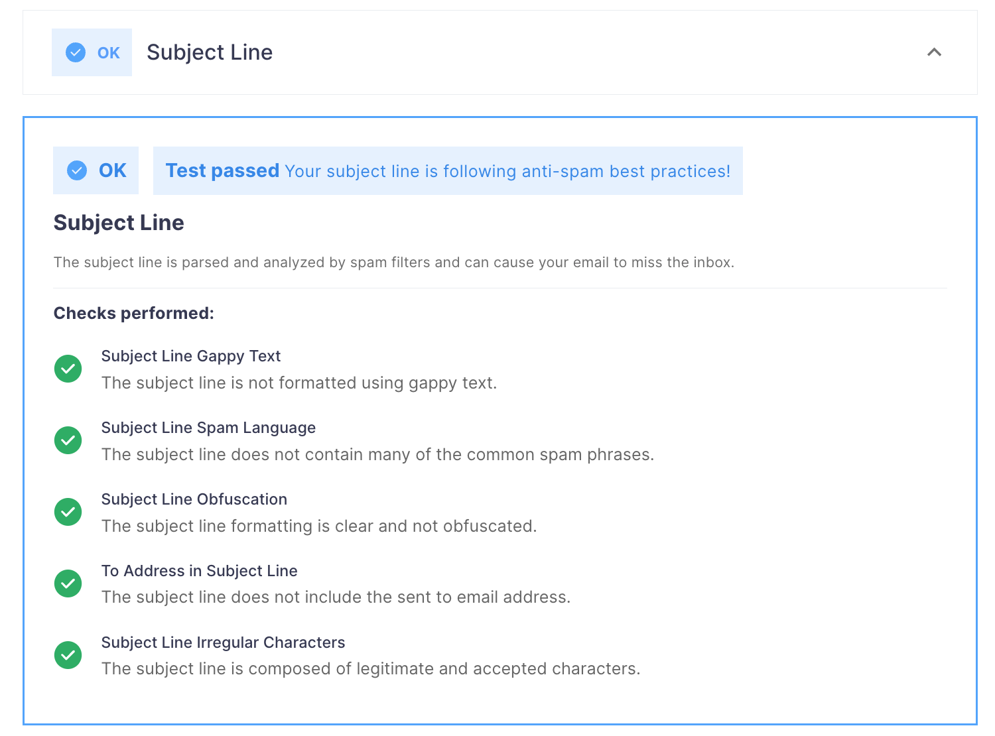The width and height of the screenshot is (995, 736).
Task: Click the large OK status badge text
Action: tap(113, 170)
